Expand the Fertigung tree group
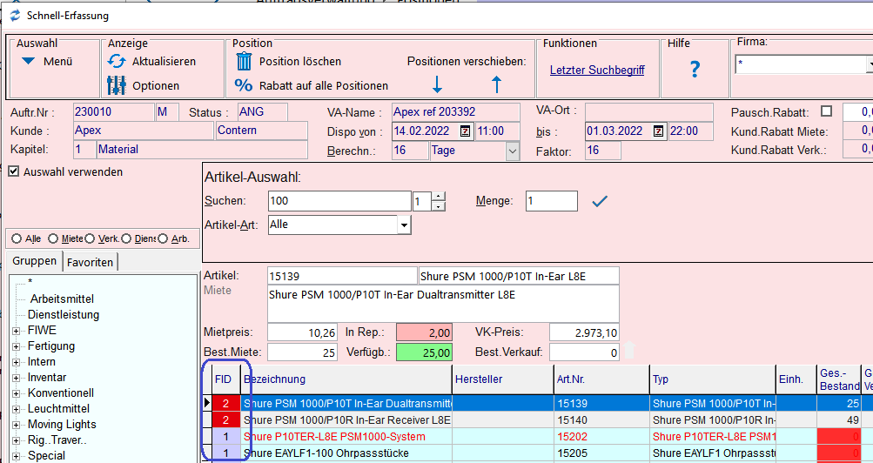This screenshot has width=873, height=463. click(17, 346)
